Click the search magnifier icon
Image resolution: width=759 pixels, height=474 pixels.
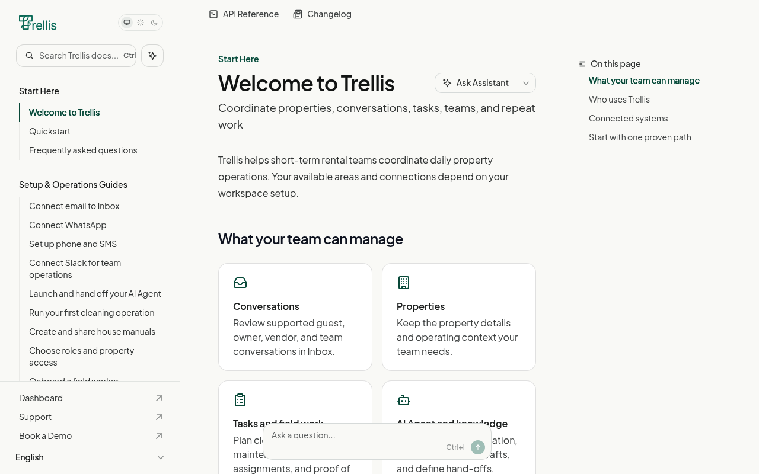coord(30,56)
